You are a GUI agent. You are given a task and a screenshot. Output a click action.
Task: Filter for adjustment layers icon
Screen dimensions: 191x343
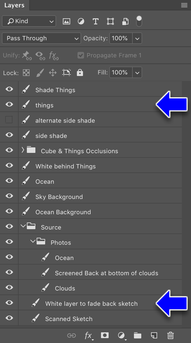pos(81,21)
